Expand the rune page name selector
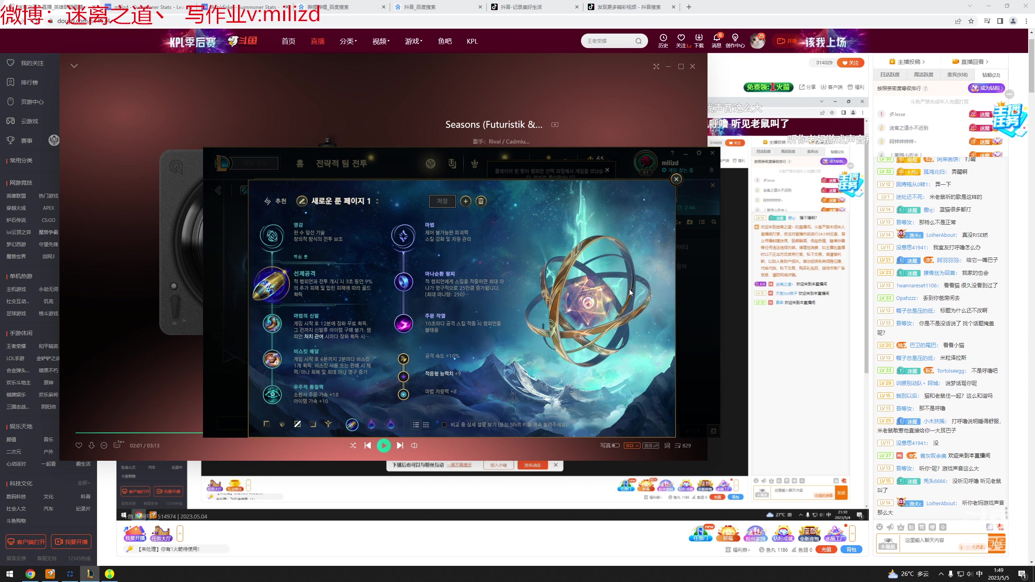1035x582 pixels. (x=377, y=201)
